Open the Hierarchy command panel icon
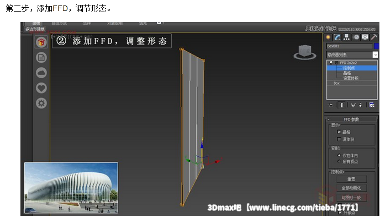Screen dimensions: 380x218 tap(346, 37)
